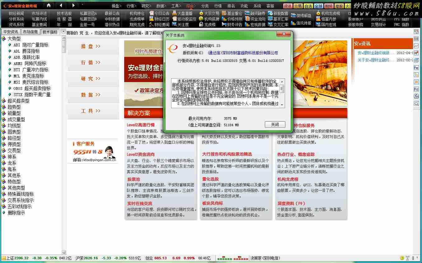This screenshot has height=263, width=422.
Task: Open 大盘直播 toolbar item
Action: pyautogui.click(x=182, y=13)
